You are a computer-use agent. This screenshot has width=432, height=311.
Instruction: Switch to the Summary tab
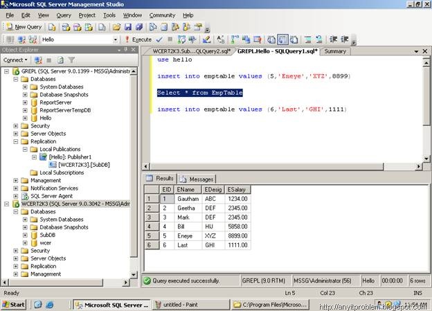335,51
